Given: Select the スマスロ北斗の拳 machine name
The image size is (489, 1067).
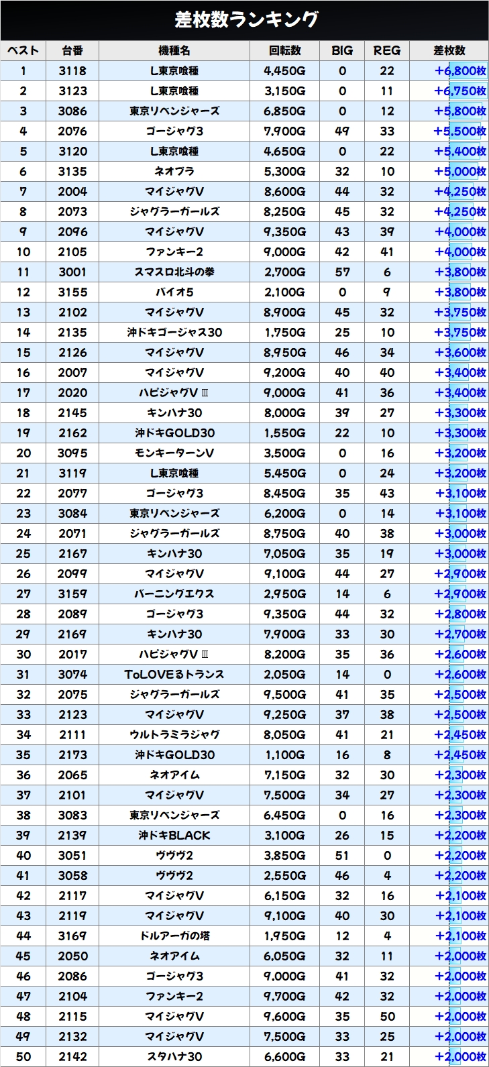Looking at the screenshot, I should click(174, 272).
